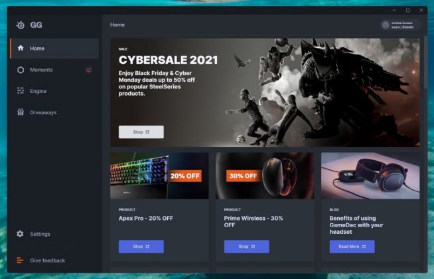Screen dimensions: 434x279
Task: Click the Apex Pro keyboard thumbnail image
Action: point(159,175)
